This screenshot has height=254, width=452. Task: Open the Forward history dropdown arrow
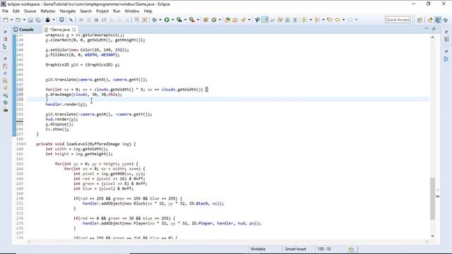356,20
